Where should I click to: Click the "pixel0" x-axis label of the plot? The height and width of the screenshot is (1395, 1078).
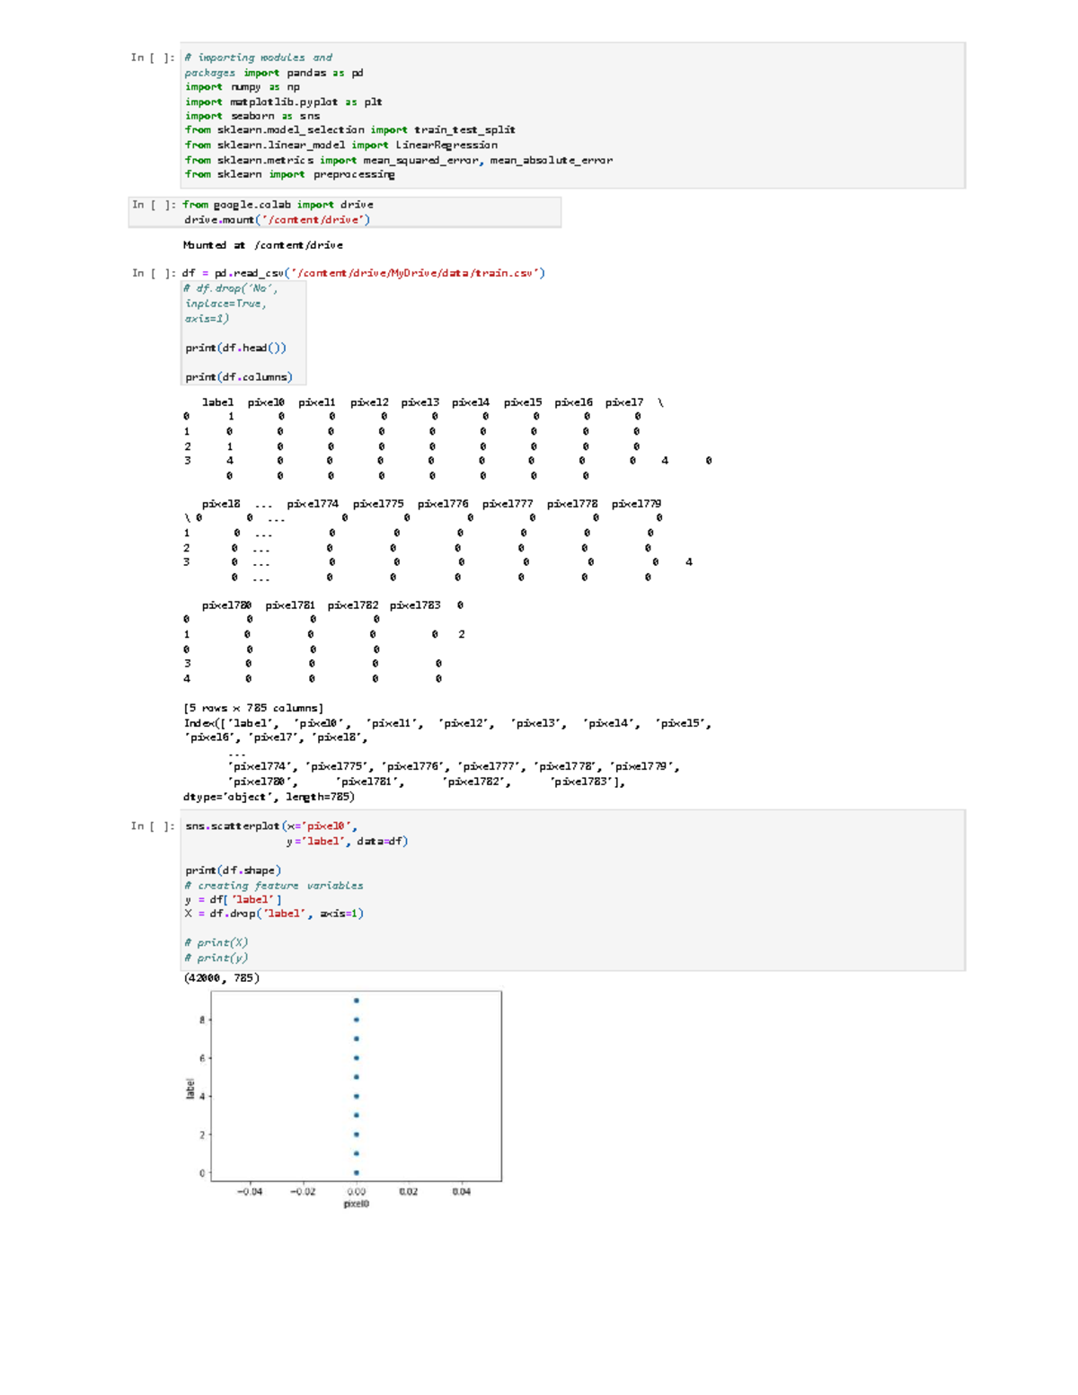tap(357, 1204)
